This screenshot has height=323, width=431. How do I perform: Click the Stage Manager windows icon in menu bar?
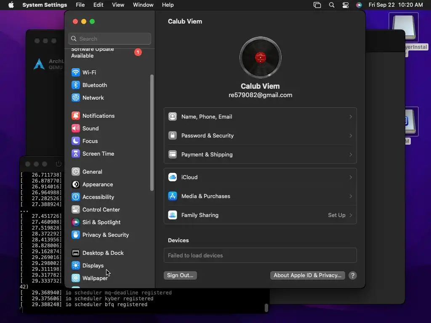[x=317, y=5]
